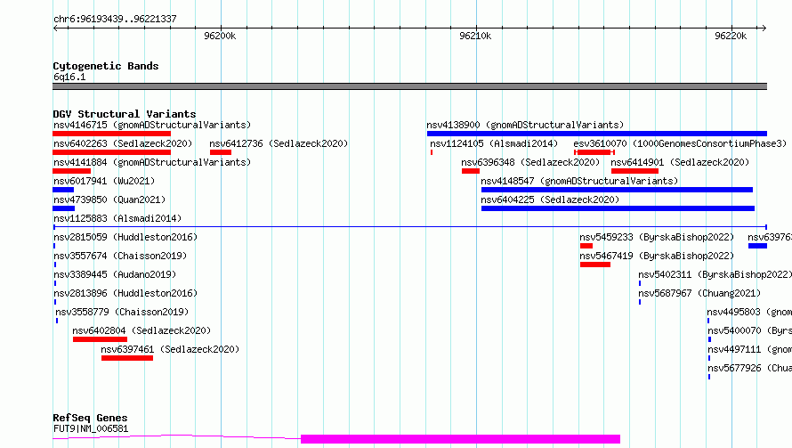Click the red bar under nsv6414901
The image size is (792, 448).
point(634,171)
